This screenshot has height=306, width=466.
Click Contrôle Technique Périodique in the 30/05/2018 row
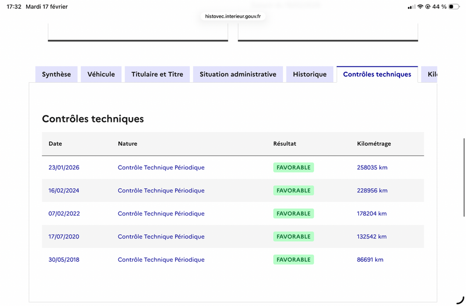pyautogui.click(x=161, y=259)
